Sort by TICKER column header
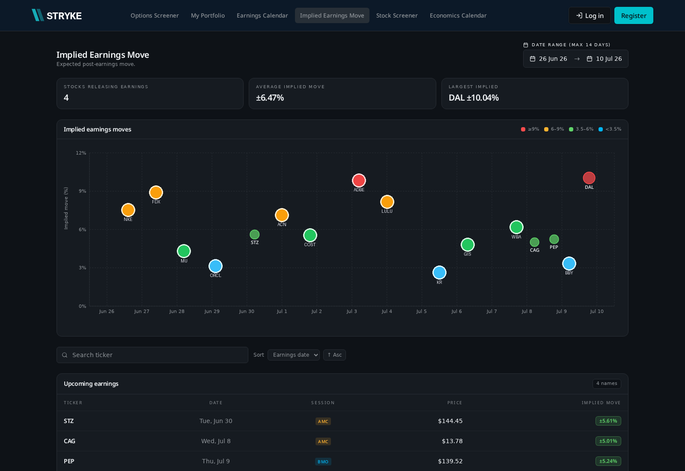The width and height of the screenshot is (685, 471). click(73, 403)
